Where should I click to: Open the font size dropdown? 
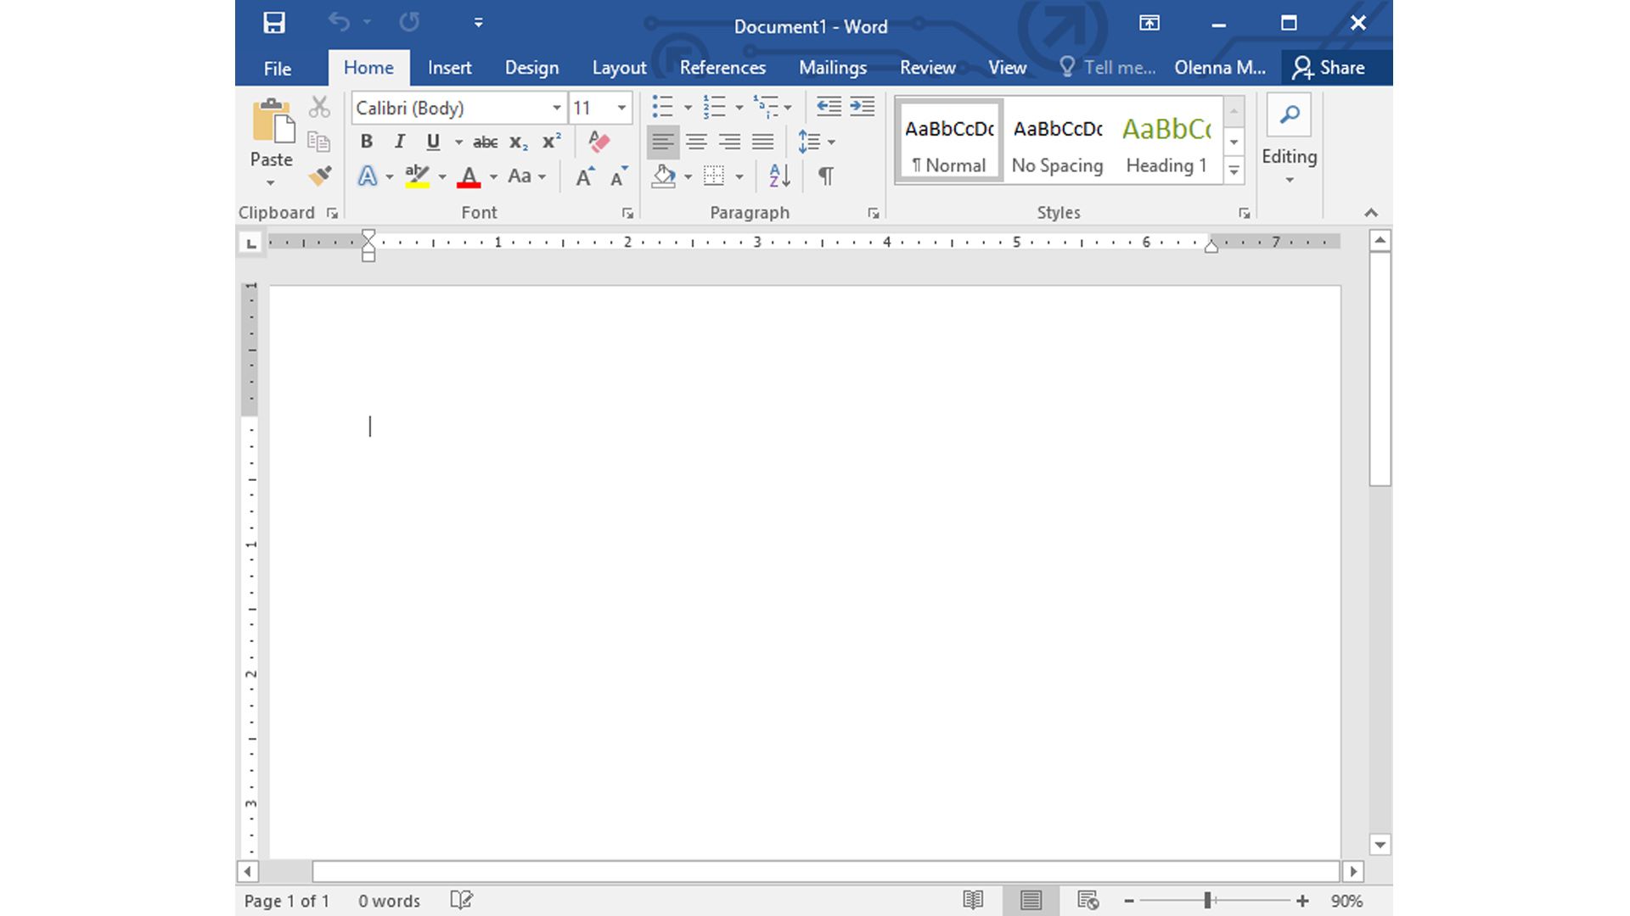621,108
